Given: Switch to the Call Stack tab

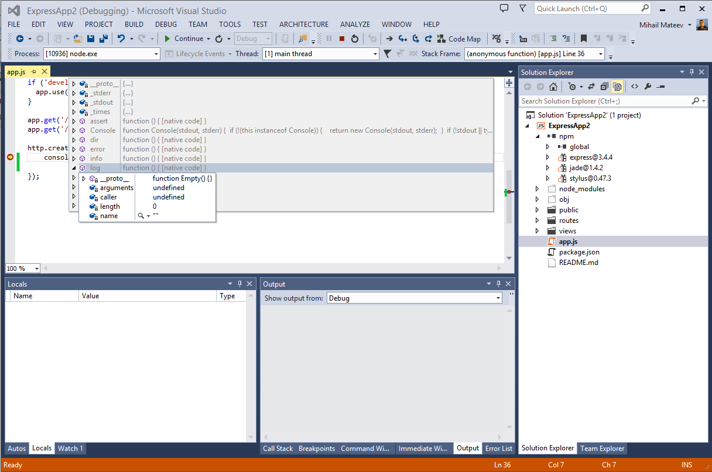Looking at the screenshot, I should point(278,449).
